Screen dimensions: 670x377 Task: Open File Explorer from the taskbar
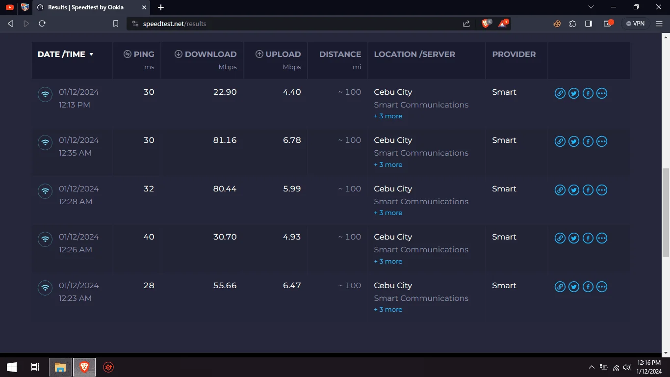[x=60, y=367]
